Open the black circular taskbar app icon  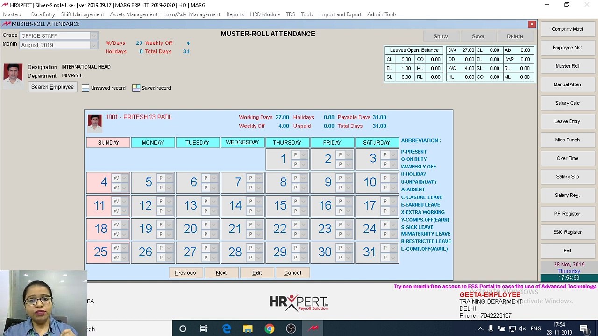tap(291, 329)
